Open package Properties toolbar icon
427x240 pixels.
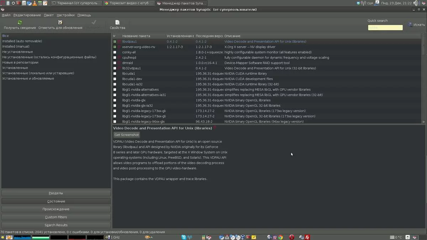(117, 22)
